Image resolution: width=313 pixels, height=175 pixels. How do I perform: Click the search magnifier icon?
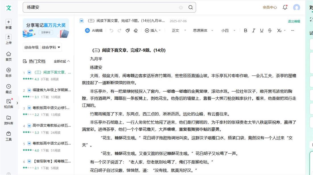191,7
